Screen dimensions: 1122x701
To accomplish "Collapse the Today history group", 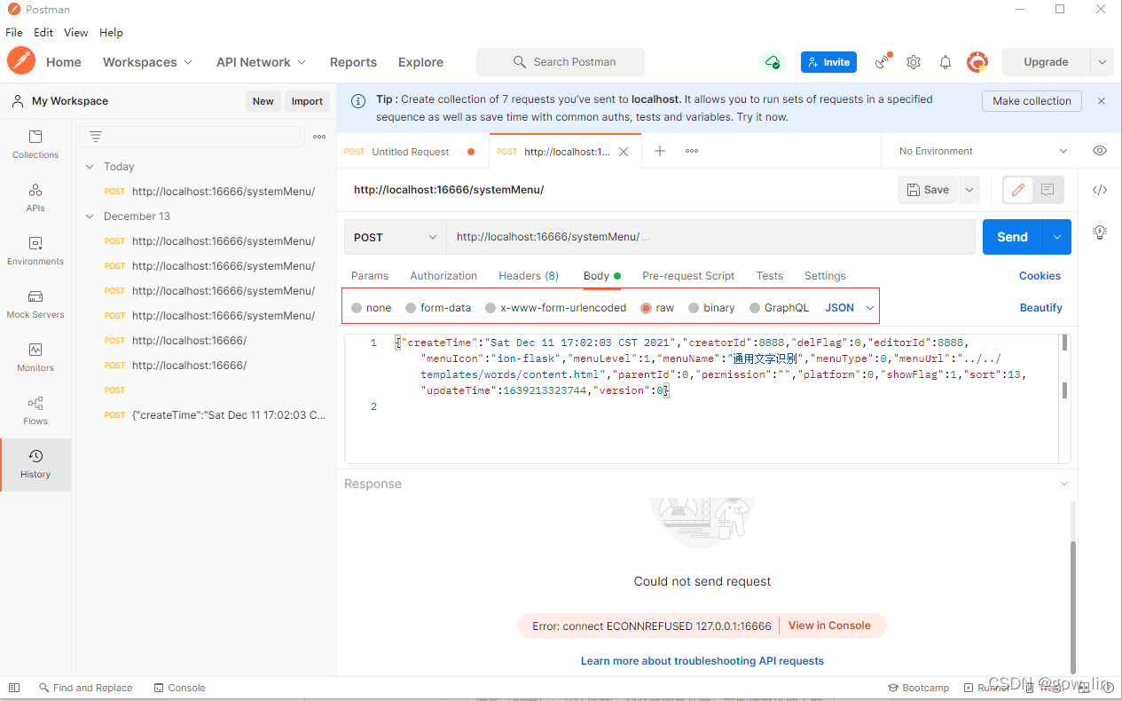I will tap(90, 167).
